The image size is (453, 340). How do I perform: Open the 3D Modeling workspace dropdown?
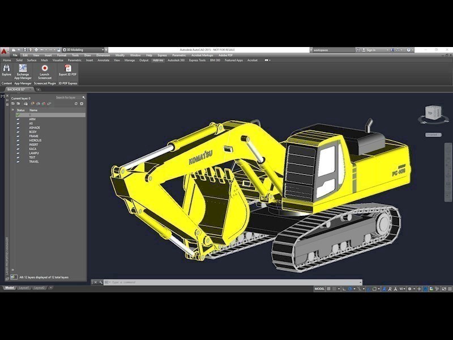tap(83, 50)
